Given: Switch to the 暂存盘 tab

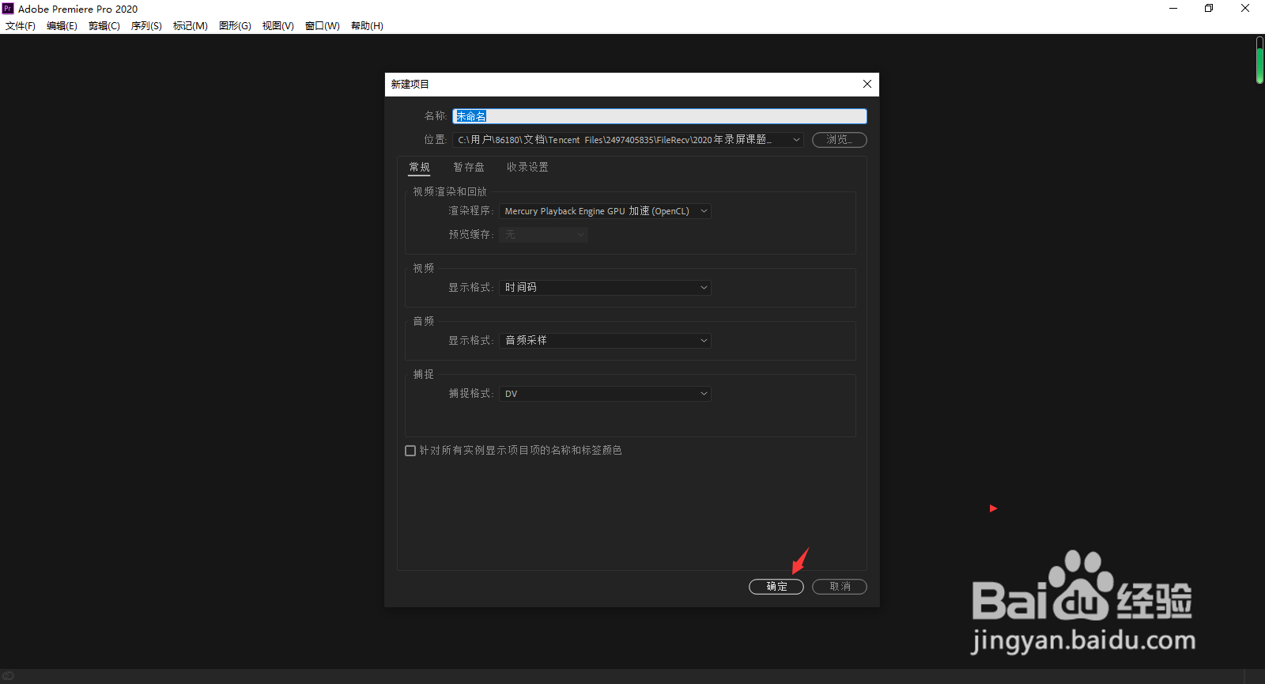Looking at the screenshot, I should pyautogui.click(x=469, y=167).
